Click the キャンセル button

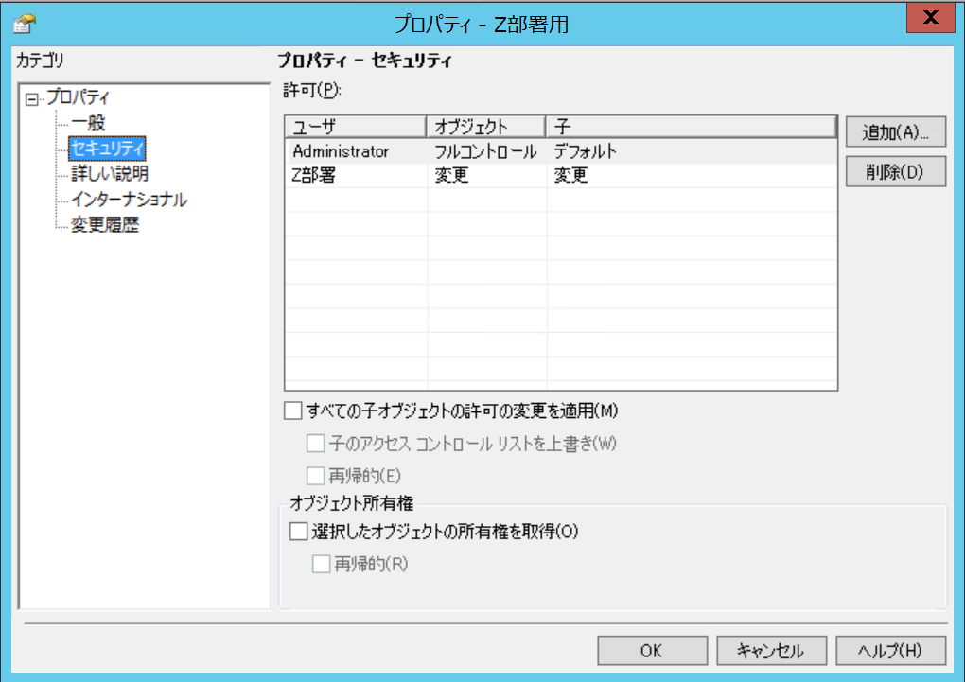771,651
